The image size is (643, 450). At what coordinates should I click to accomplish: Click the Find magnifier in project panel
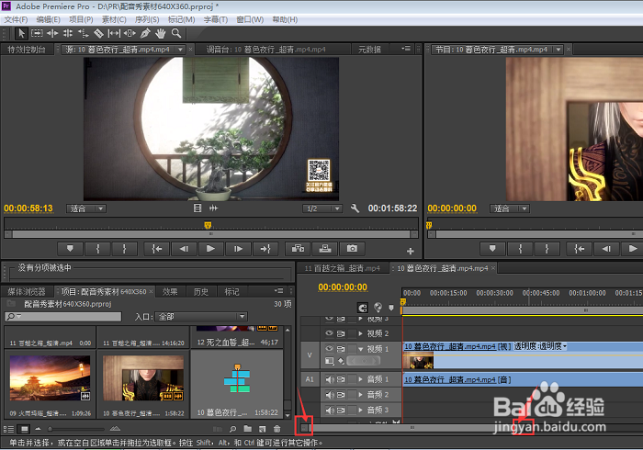click(233, 429)
